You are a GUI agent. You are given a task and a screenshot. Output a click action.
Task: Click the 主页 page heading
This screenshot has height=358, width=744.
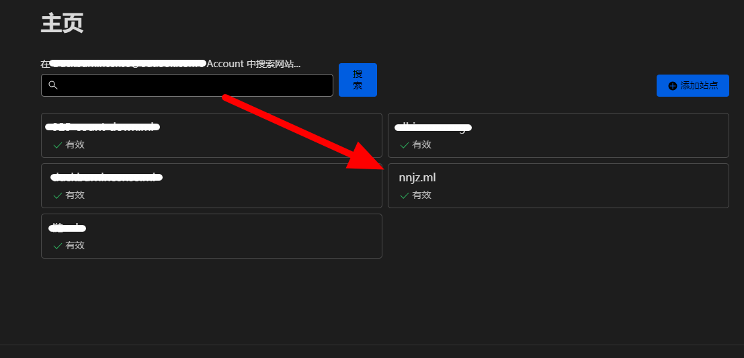pos(62,23)
